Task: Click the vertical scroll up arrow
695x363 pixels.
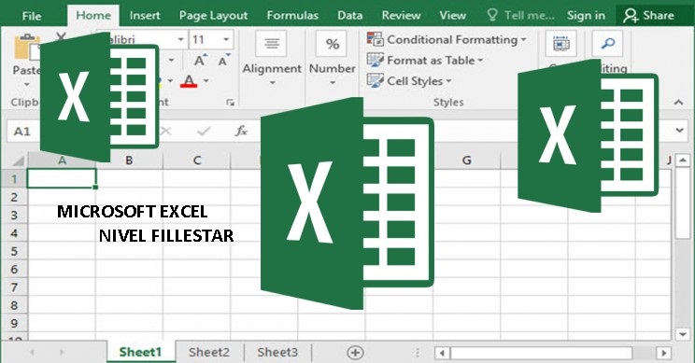Action: coord(683,160)
